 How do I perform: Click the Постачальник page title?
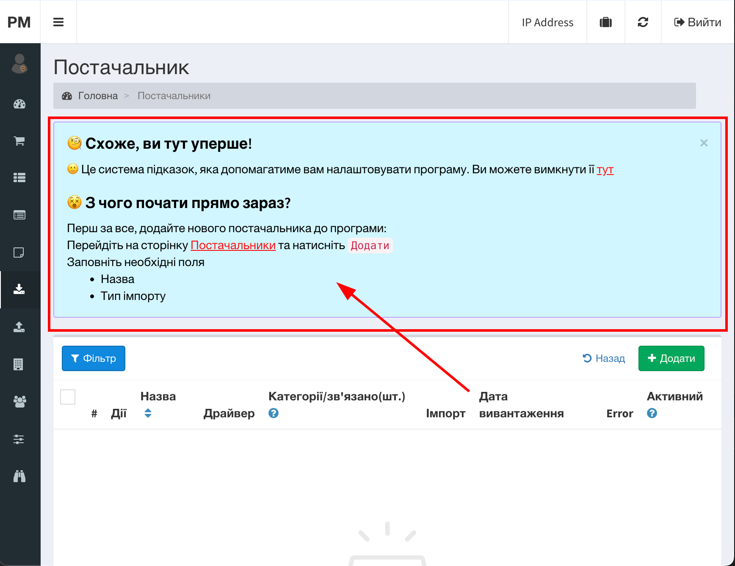coord(122,67)
